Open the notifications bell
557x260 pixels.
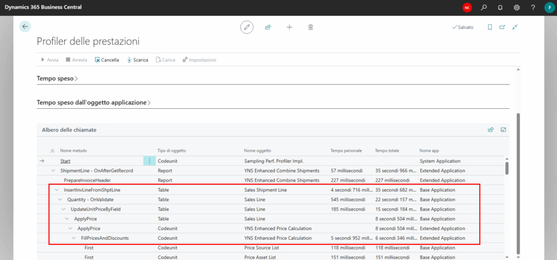point(500,8)
